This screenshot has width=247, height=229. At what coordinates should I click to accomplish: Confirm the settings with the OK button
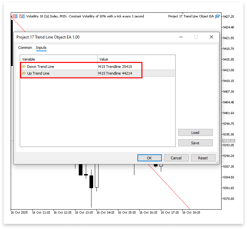coord(149,158)
